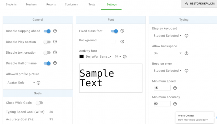
Task: Click the Accuracy Goal value 95
Action: click(51, 119)
